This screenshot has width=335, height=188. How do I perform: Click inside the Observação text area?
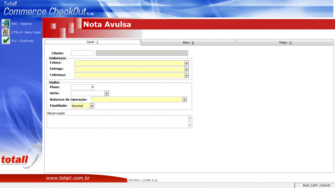[x=117, y=121]
